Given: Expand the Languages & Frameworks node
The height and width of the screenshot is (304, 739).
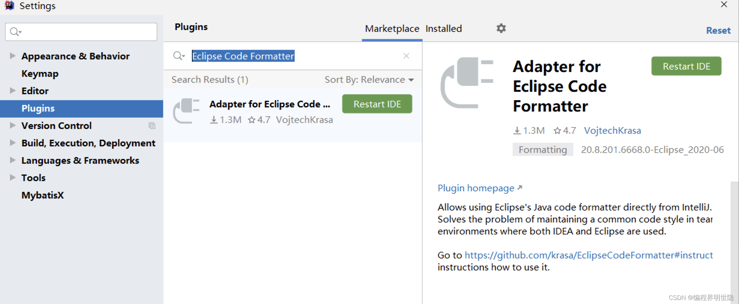Looking at the screenshot, I should coord(13,160).
